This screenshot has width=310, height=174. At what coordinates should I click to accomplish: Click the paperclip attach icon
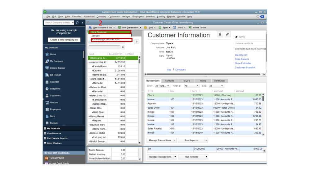pos(220,34)
